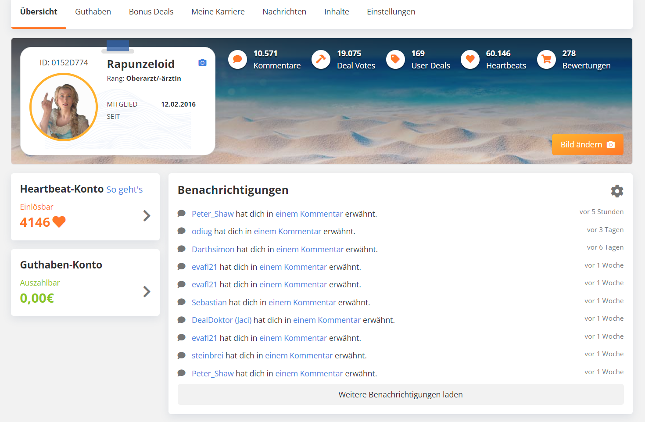Go to Meine Karriere tab
The width and height of the screenshot is (645, 422).
218,12
